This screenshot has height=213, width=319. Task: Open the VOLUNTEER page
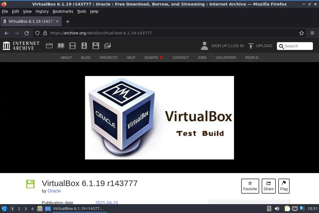[x=226, y=58]
